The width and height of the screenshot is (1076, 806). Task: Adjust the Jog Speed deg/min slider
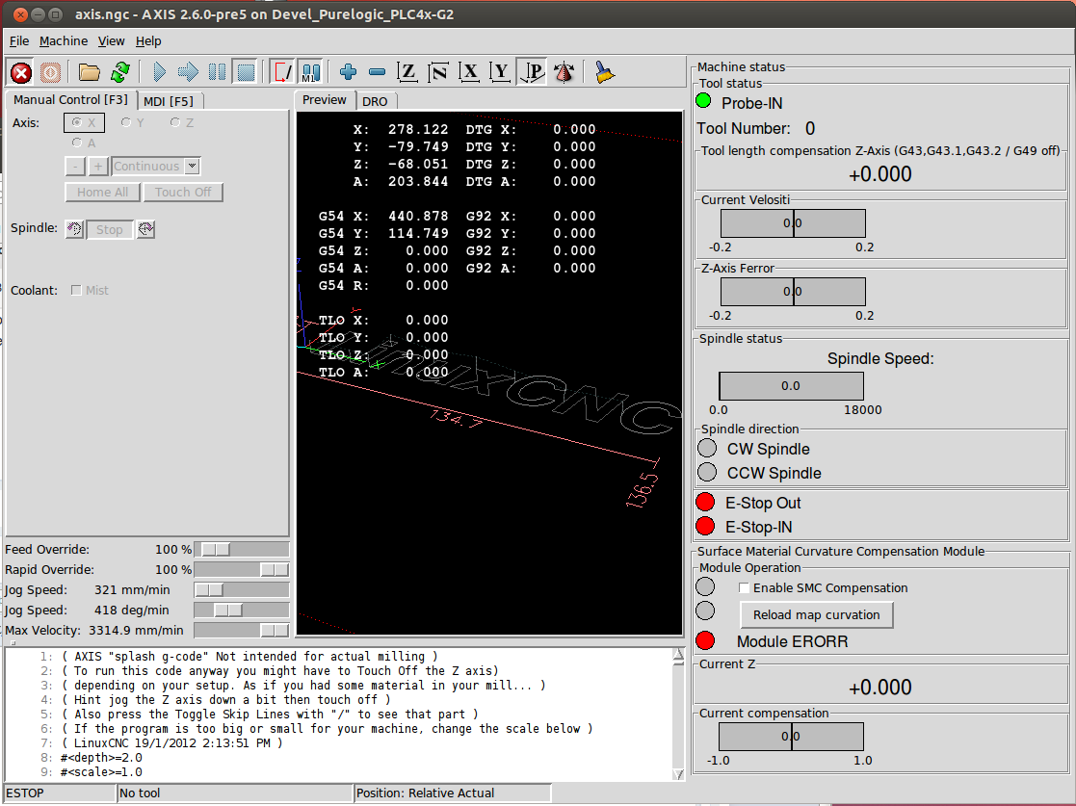(x=242, y=610)
